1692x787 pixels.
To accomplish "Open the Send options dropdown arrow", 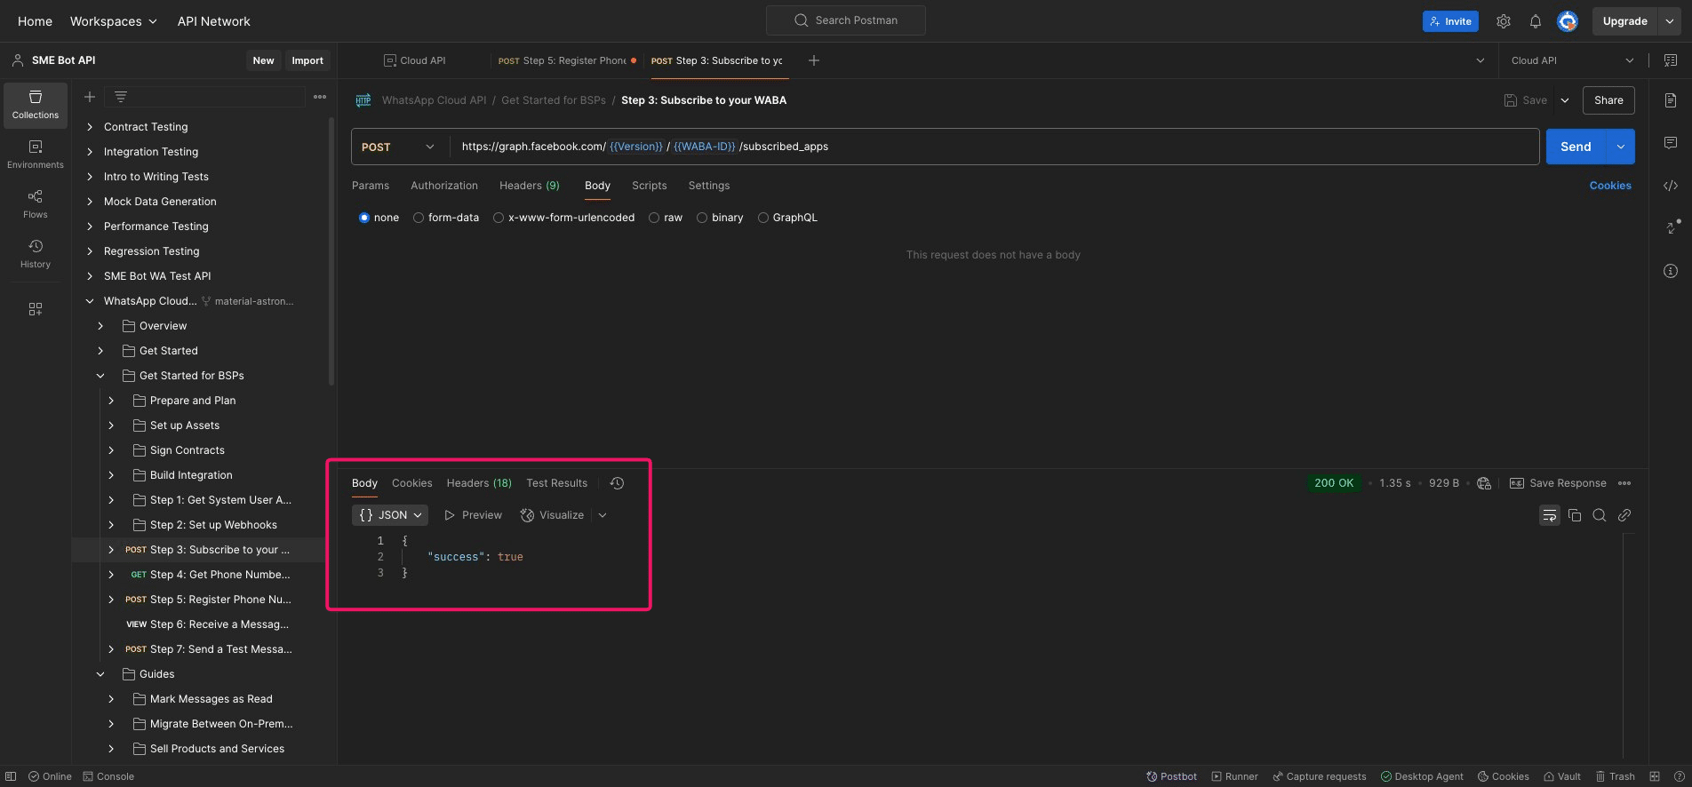I will 1621,147.
